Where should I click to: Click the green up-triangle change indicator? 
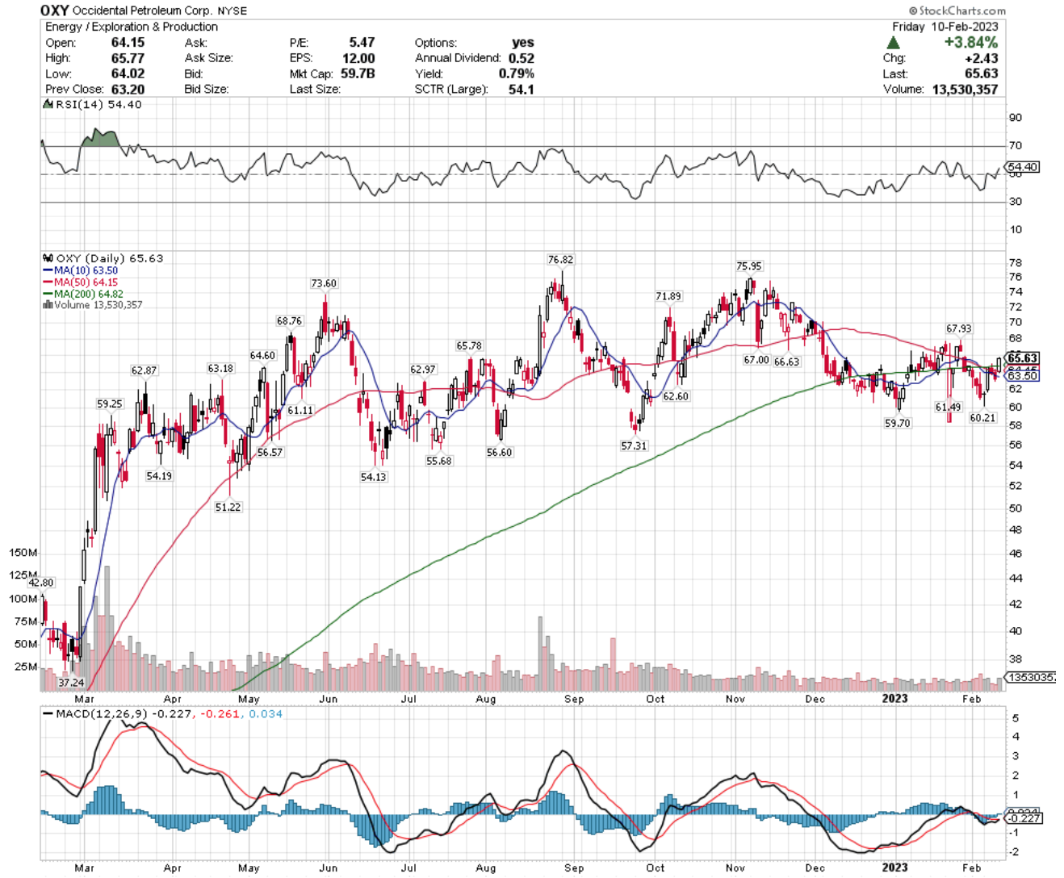point(894,43)
